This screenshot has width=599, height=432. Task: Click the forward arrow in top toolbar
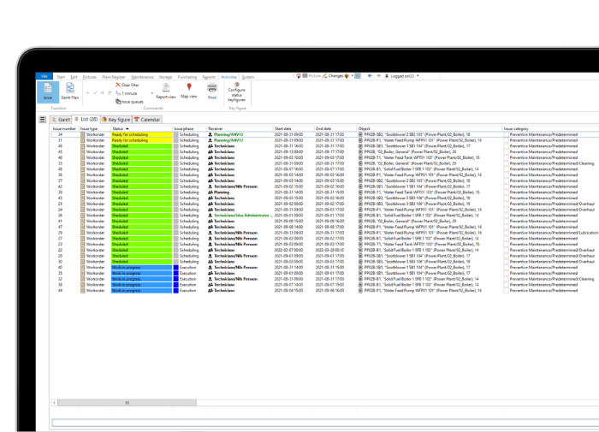[x=378, y=76]
